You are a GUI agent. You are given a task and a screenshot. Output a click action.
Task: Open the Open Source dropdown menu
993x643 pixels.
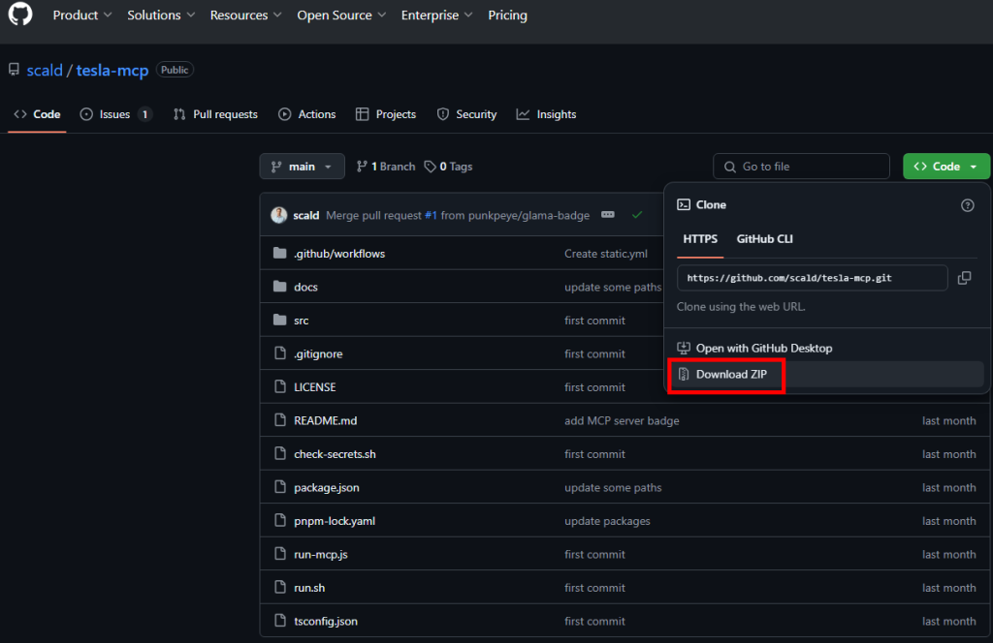coord(341,15)
